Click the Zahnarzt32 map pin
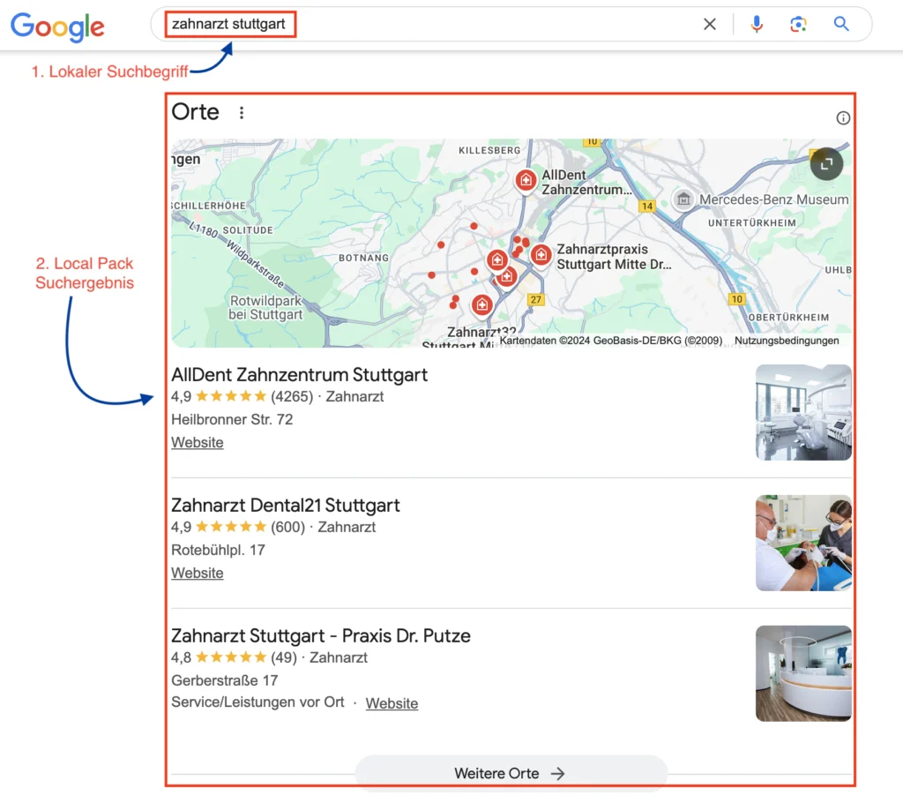The width and height of the screenshot is (903, 803). (x=481, y=305)
